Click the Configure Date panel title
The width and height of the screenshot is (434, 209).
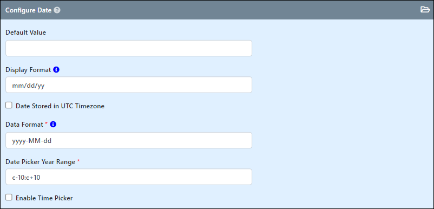tap(29, 10)
